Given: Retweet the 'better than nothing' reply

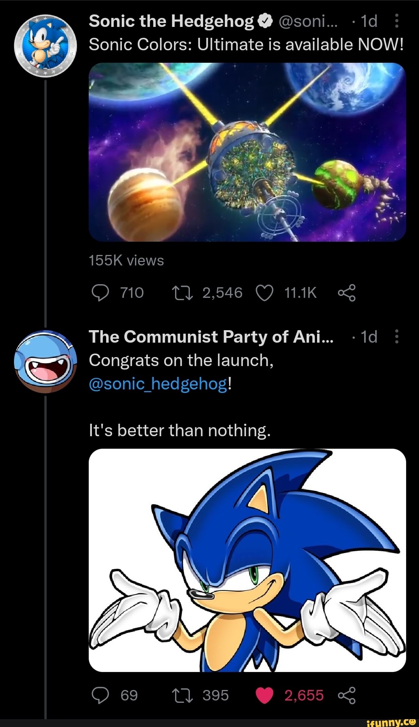Looking at the screenshot, I should (x=183, y=695).
